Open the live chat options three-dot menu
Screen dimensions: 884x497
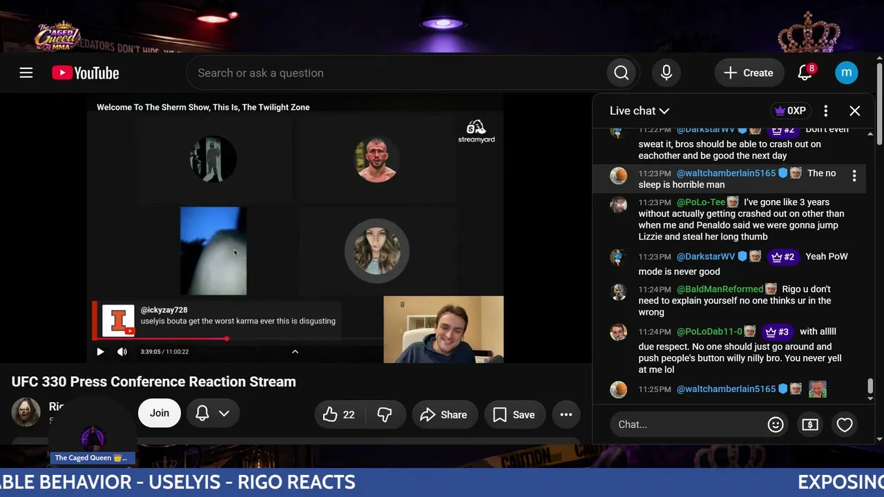(826, 110)
